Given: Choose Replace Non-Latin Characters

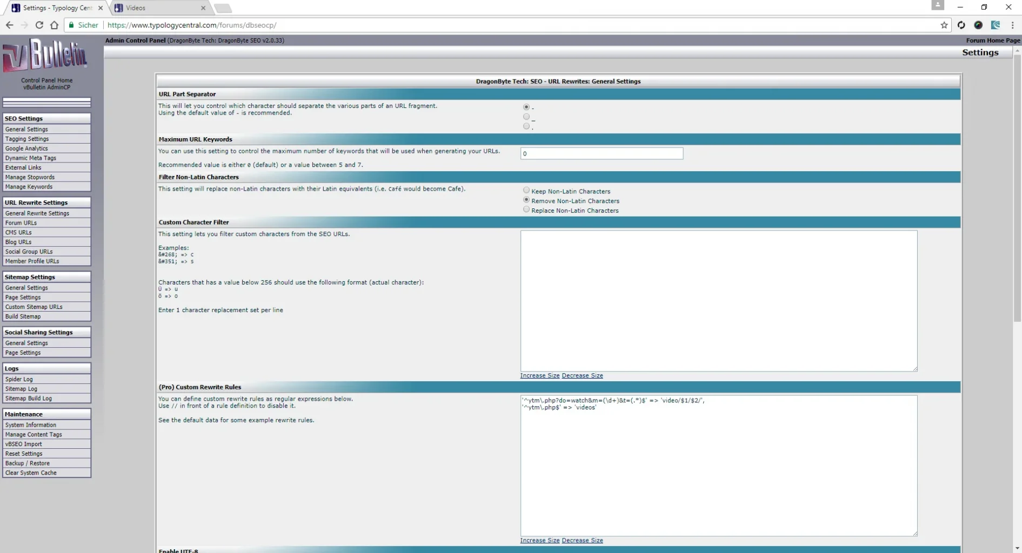Looking at the screenshot, I should [x=526, y=210].
